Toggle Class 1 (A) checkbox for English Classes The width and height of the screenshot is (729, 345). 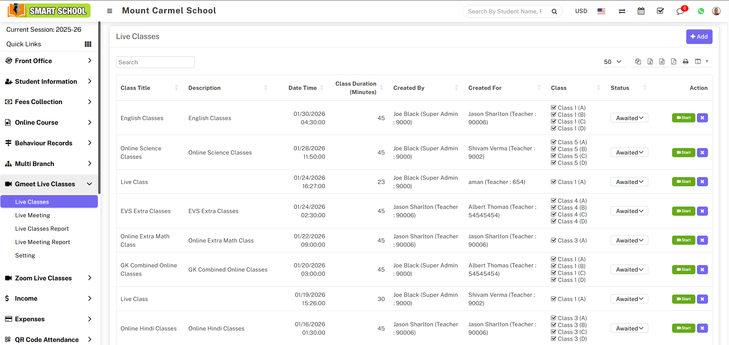pyautogui.click(x=554, y=108)
